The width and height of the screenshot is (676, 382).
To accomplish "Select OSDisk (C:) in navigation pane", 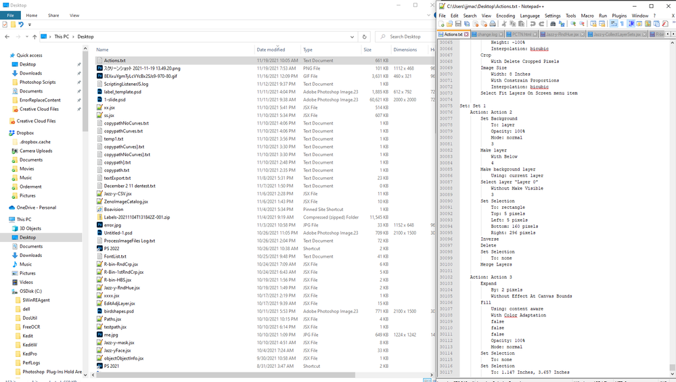I will tap(30, 291).
